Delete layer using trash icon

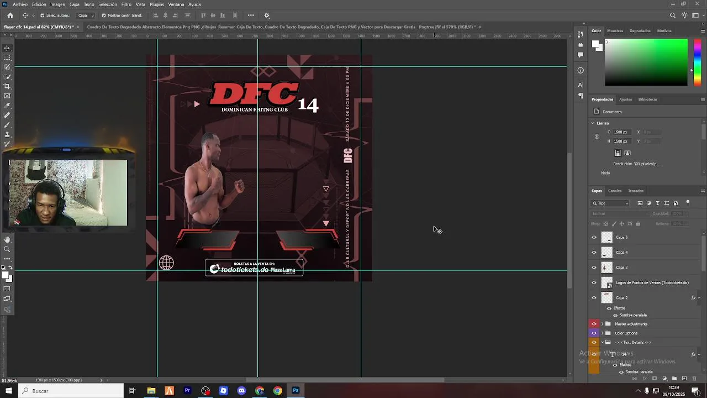(x=694, y=379)
